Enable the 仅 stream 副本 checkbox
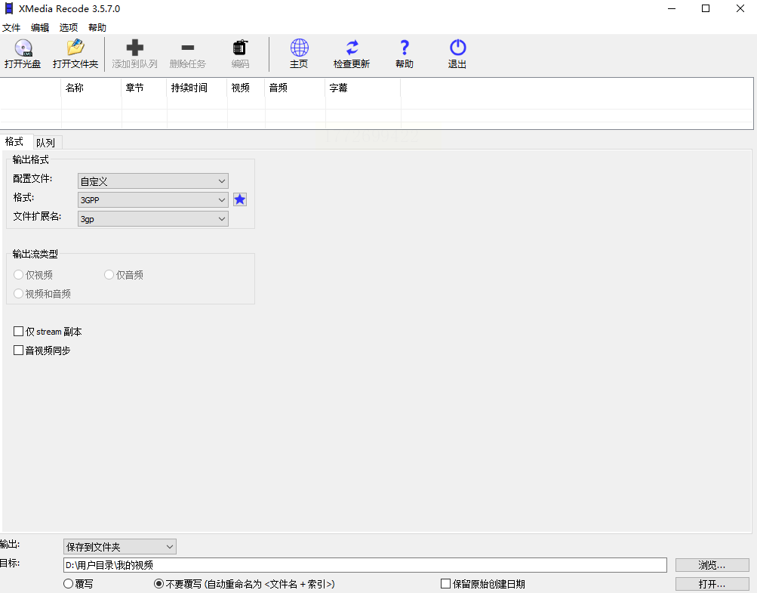 point(19,332)
